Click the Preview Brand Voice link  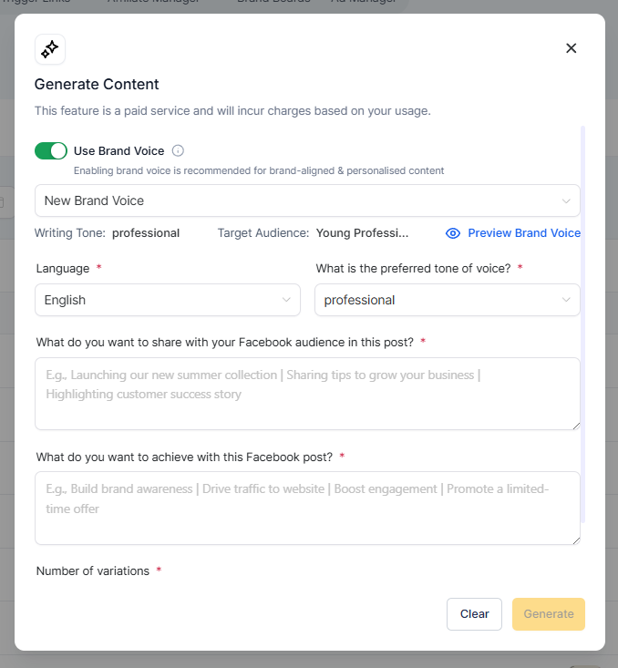[x=524, y=233]
